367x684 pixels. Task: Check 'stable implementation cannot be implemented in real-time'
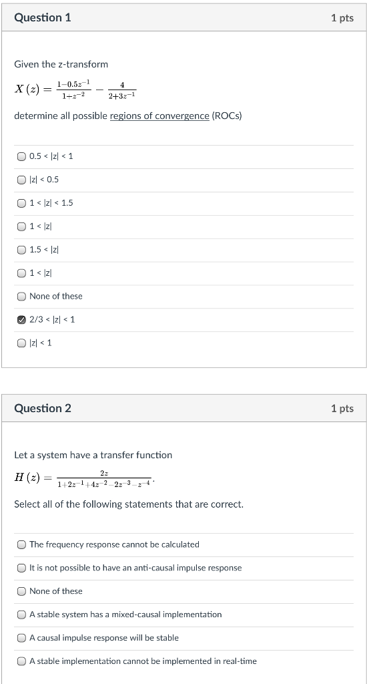[21, 661]
